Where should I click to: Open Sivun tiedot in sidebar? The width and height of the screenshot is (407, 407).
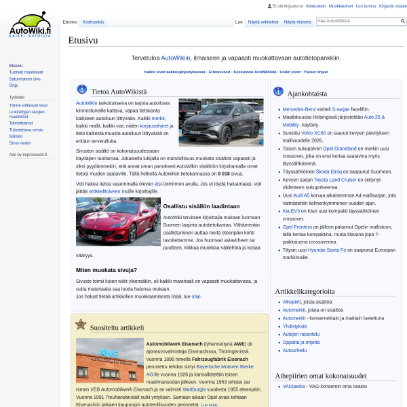click(20, 143)
